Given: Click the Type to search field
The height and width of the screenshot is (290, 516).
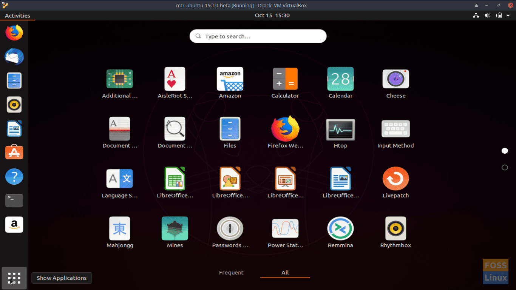Looking at the screenshot, I should click(x=258, y=36).
